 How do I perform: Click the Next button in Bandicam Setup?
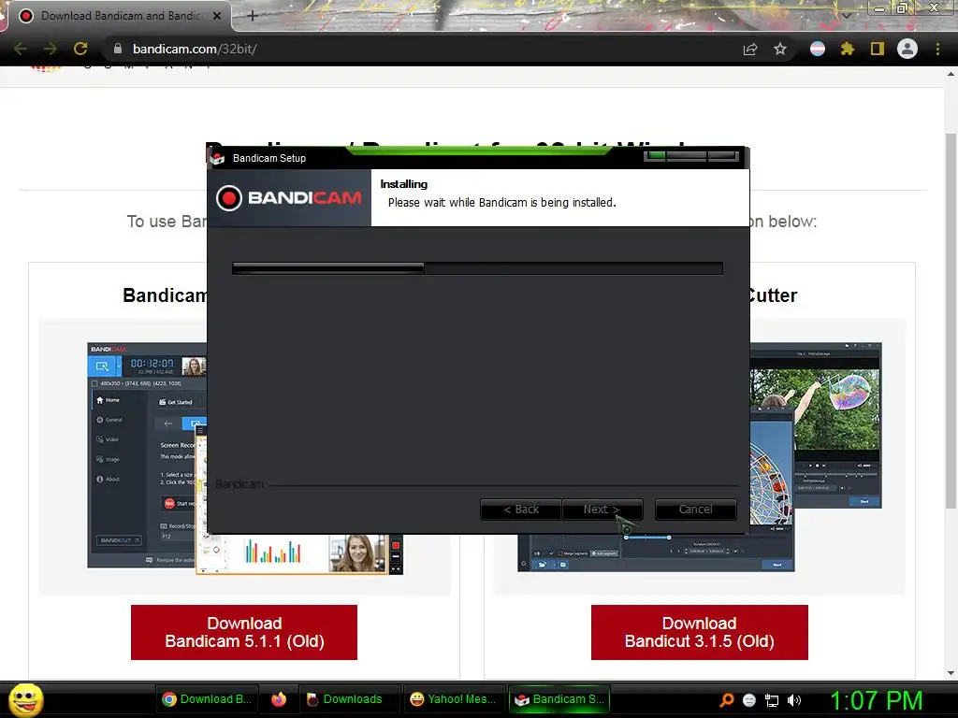602,510
